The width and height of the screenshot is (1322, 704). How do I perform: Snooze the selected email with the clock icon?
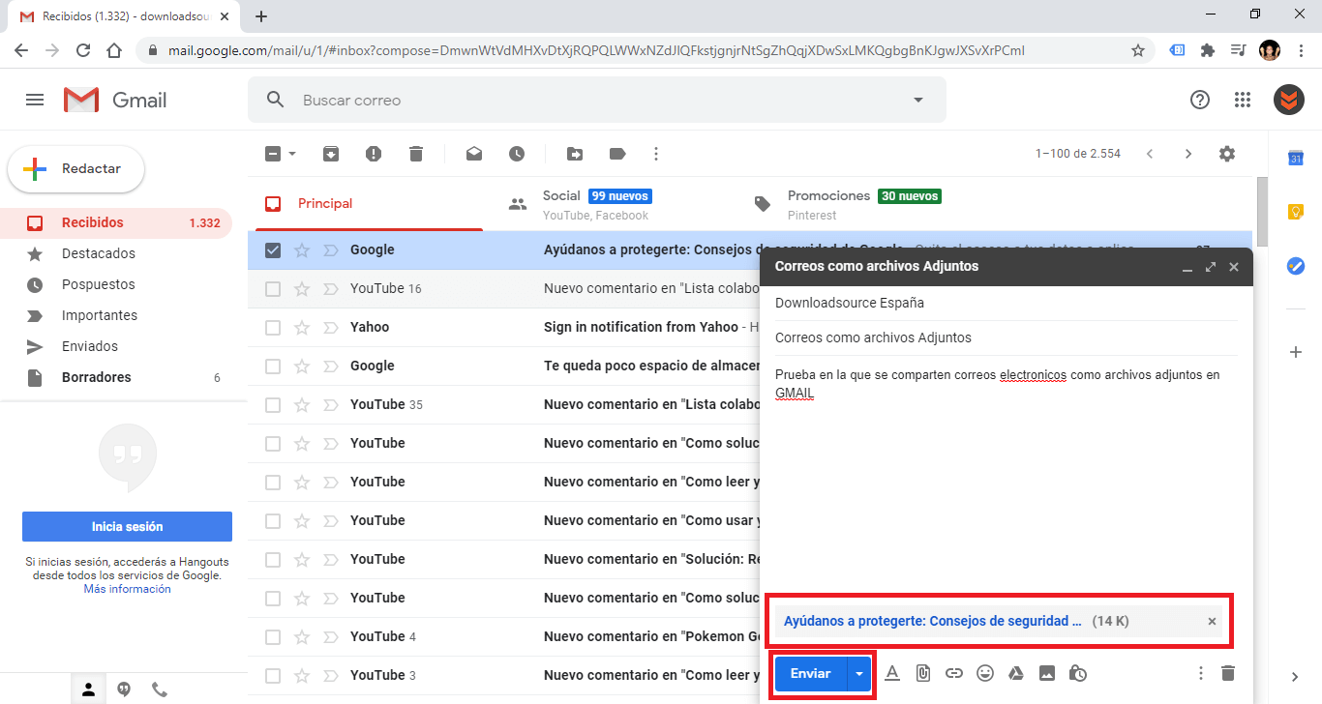[517, 154]
